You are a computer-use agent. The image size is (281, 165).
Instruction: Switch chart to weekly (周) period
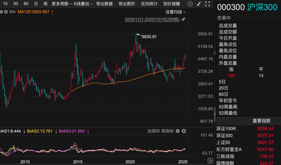[46, 4]
